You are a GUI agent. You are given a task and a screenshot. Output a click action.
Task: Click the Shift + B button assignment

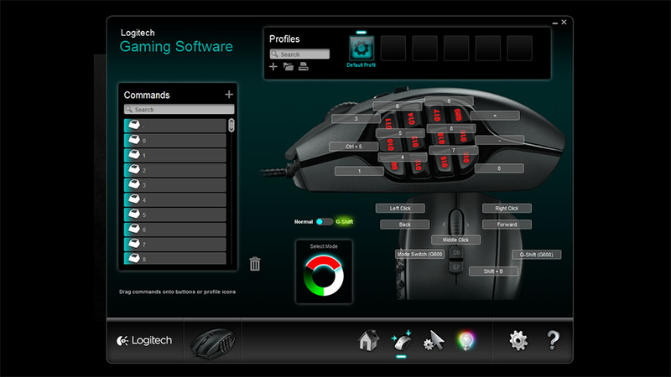point(493,271)
